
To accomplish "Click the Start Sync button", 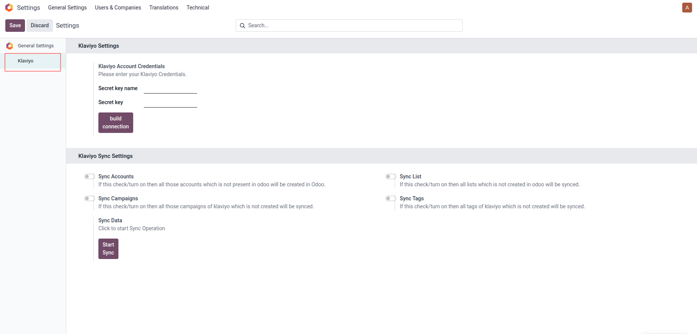I will (x=108, y=249).
